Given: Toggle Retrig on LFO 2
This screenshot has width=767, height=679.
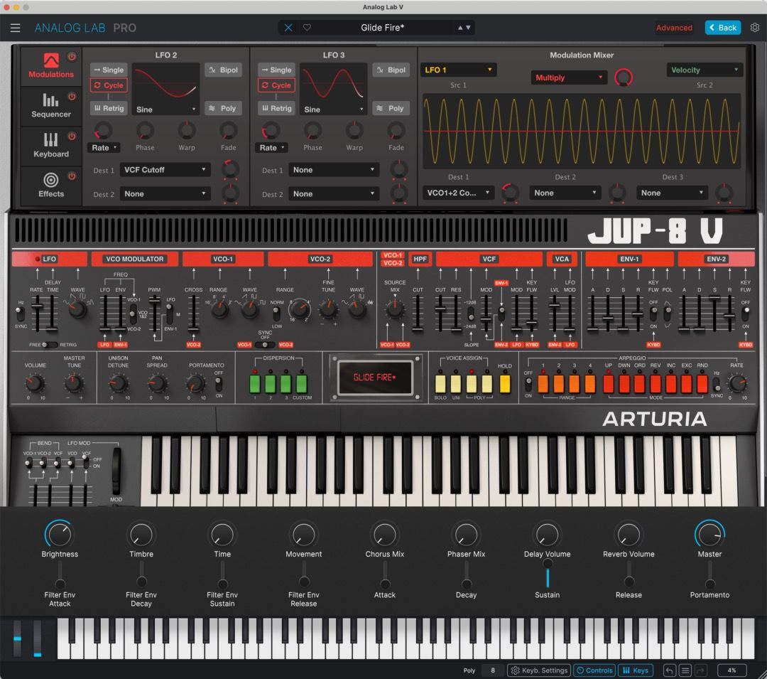Looking at the screenshot, I should click(x=109, y=108).
